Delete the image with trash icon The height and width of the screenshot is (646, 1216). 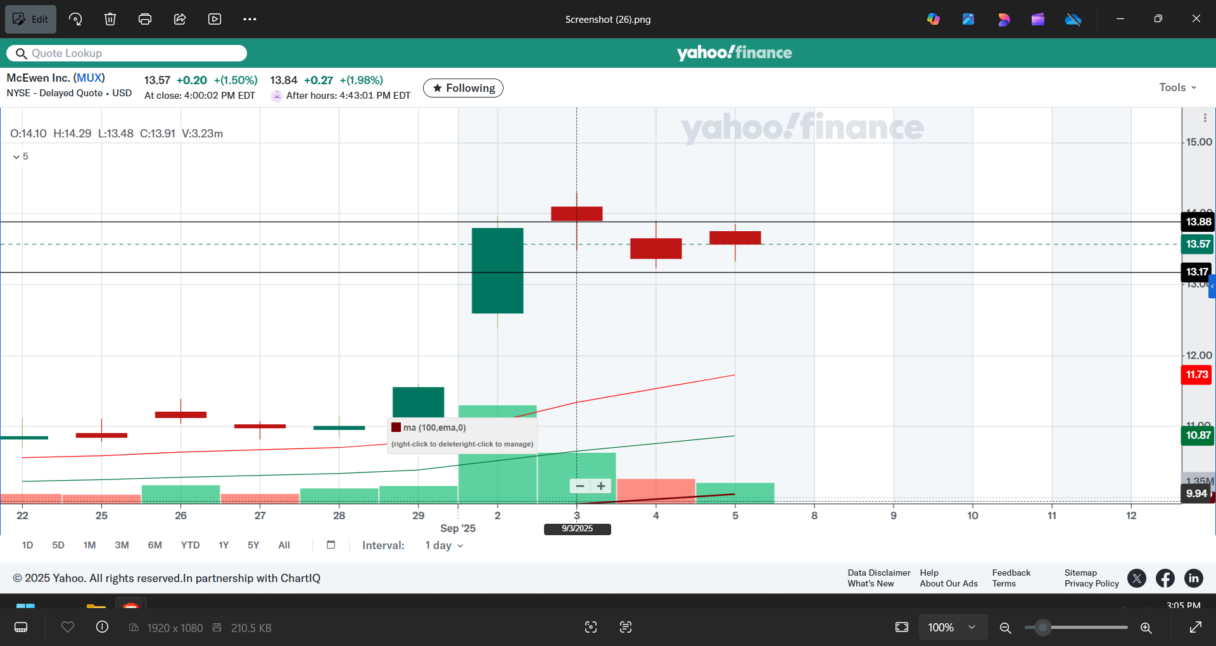click(x=110, y=19)
